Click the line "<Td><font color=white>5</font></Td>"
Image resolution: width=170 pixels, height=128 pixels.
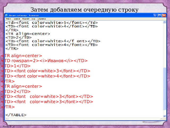coord(52,23)
